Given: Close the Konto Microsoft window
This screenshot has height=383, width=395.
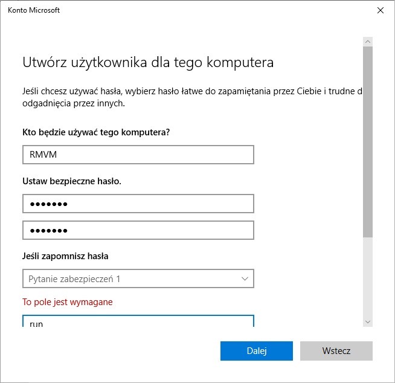Looking at the screenshot, I should point(380,10).
